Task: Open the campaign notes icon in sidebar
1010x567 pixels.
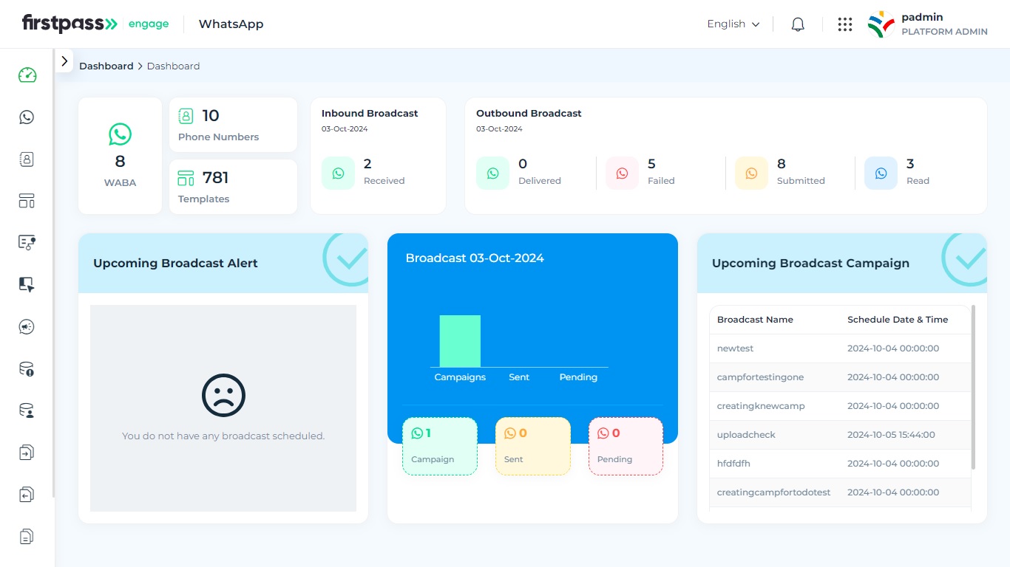Action: [27, 241]
